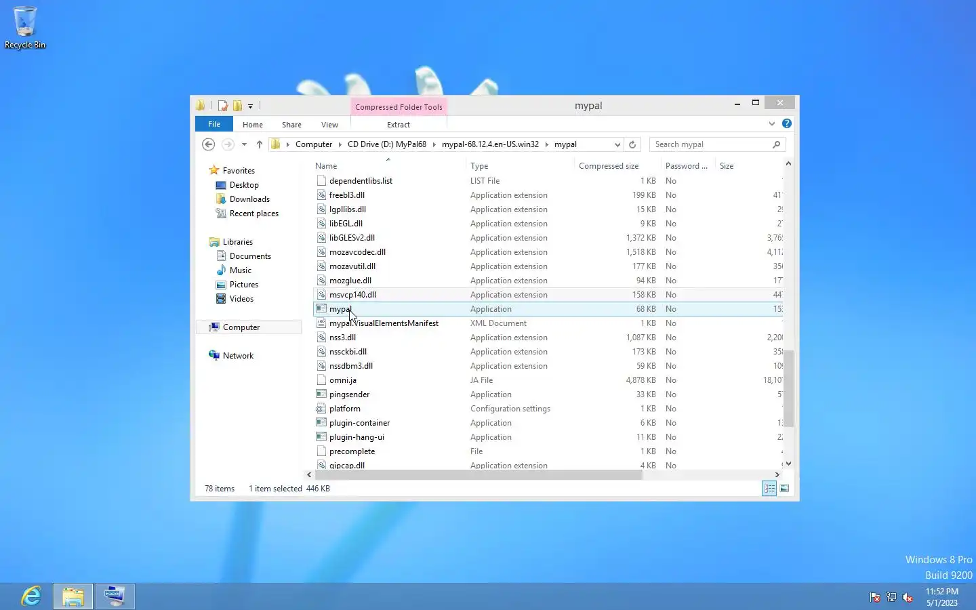Select Videos library

(x=241, y=299)
